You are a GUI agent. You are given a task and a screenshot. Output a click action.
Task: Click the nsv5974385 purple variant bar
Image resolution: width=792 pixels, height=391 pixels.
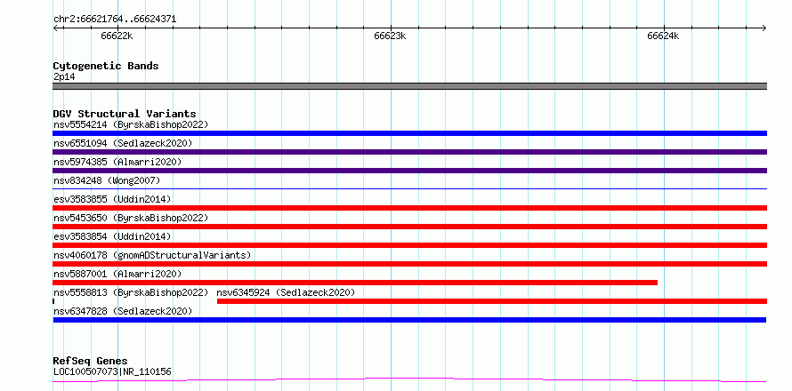coord(409,171)
